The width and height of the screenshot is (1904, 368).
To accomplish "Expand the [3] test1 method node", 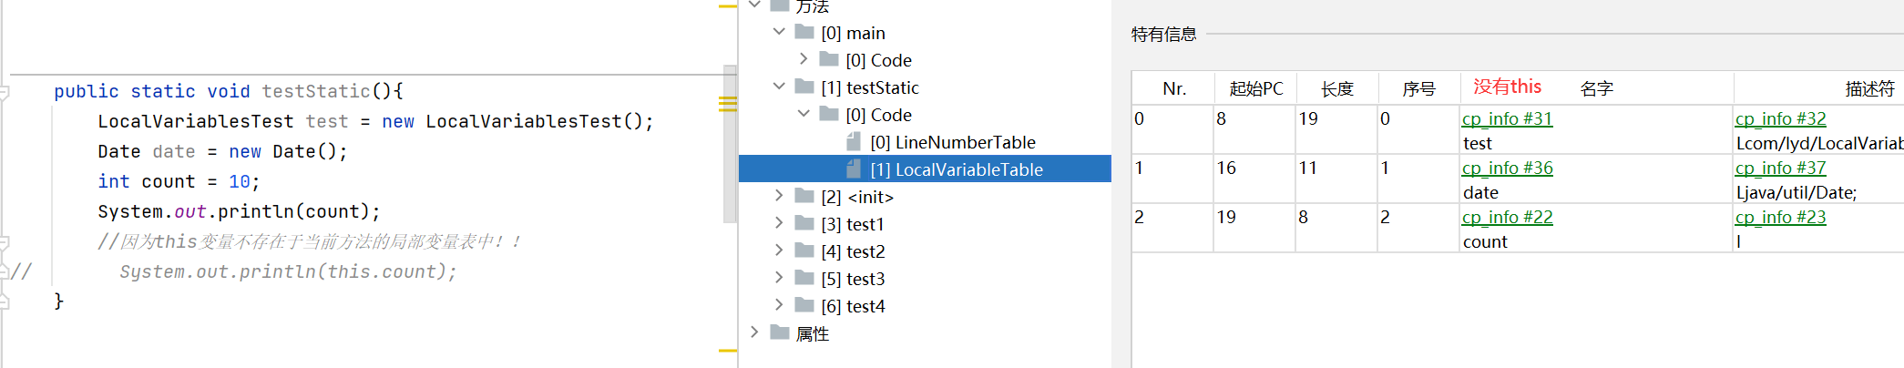I will pos(779,223).
